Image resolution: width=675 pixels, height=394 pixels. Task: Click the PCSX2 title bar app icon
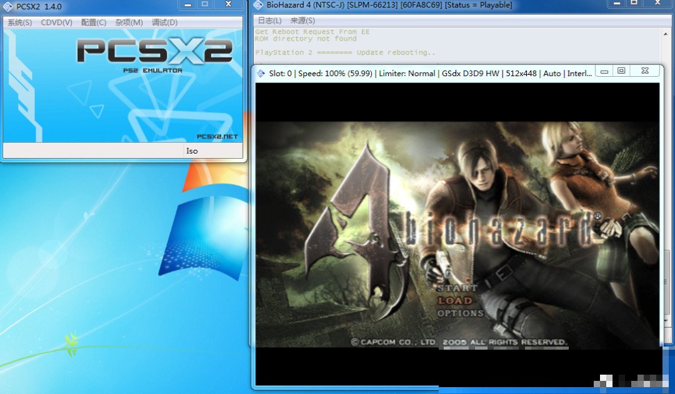click(7, 6)
